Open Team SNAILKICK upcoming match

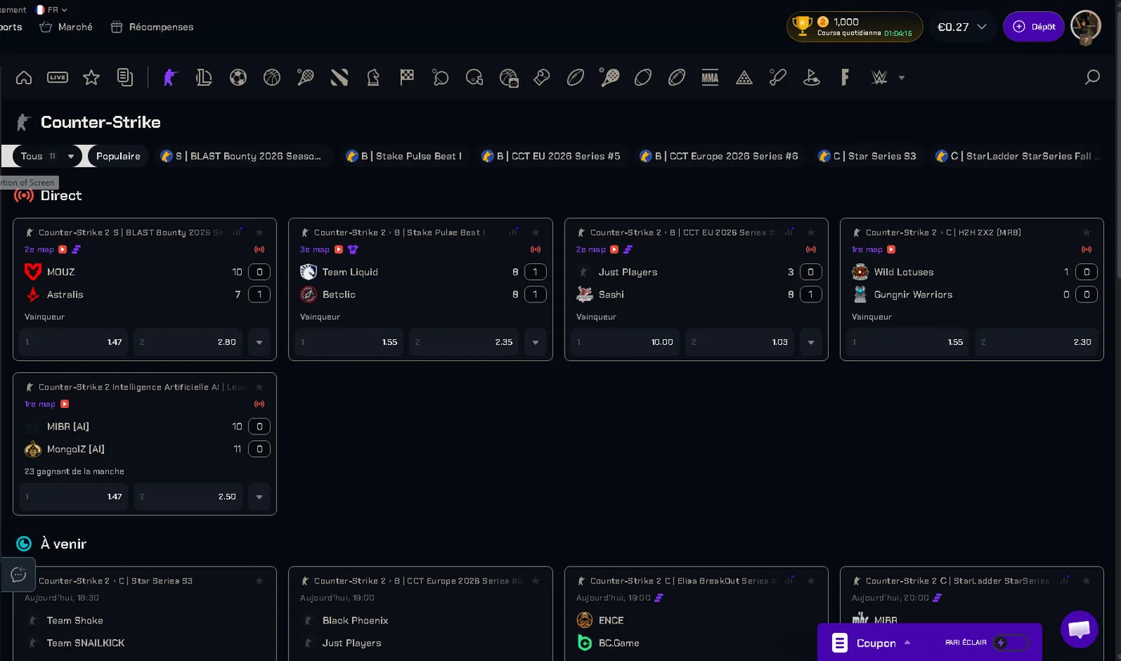86,643
